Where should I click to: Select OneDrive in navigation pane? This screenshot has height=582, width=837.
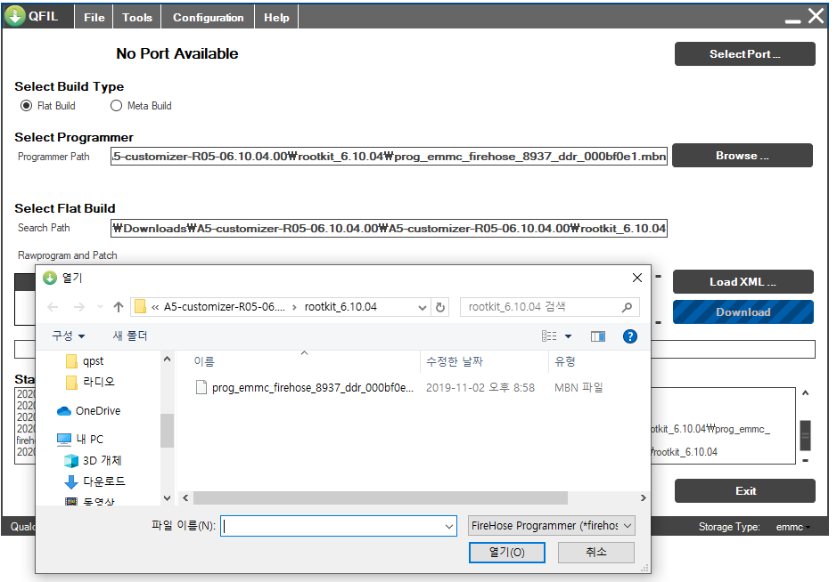(88, 411)
